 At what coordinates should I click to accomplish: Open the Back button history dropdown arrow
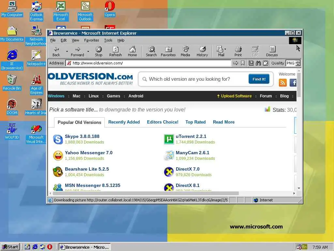pyautogui.click(x=67, y=51)
